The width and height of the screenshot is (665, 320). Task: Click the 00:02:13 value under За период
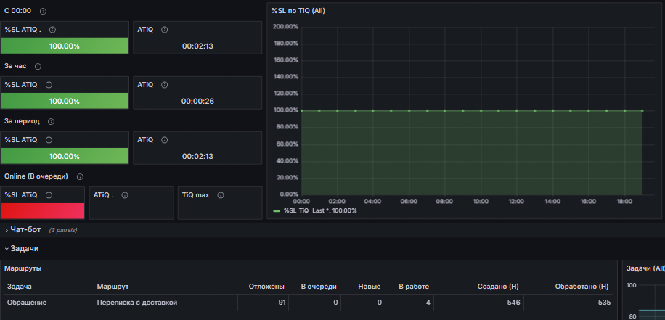197,157
